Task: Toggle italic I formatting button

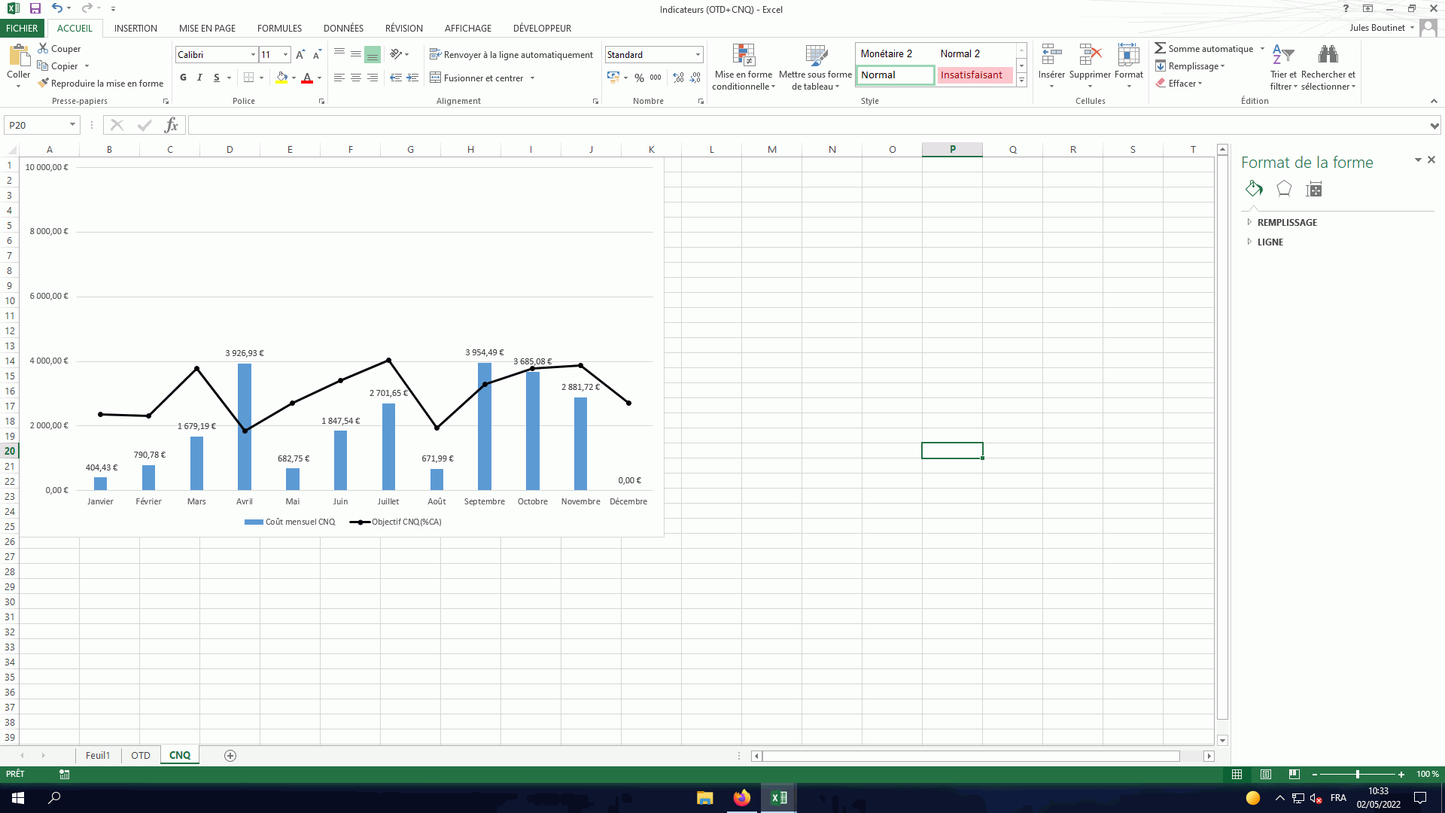Action: 199,78
